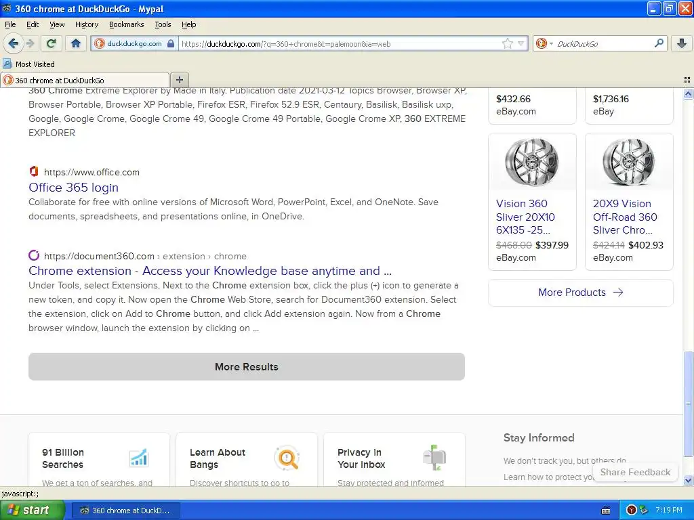Open the Most Visited bookmarks folder

(x=28, y=64)
